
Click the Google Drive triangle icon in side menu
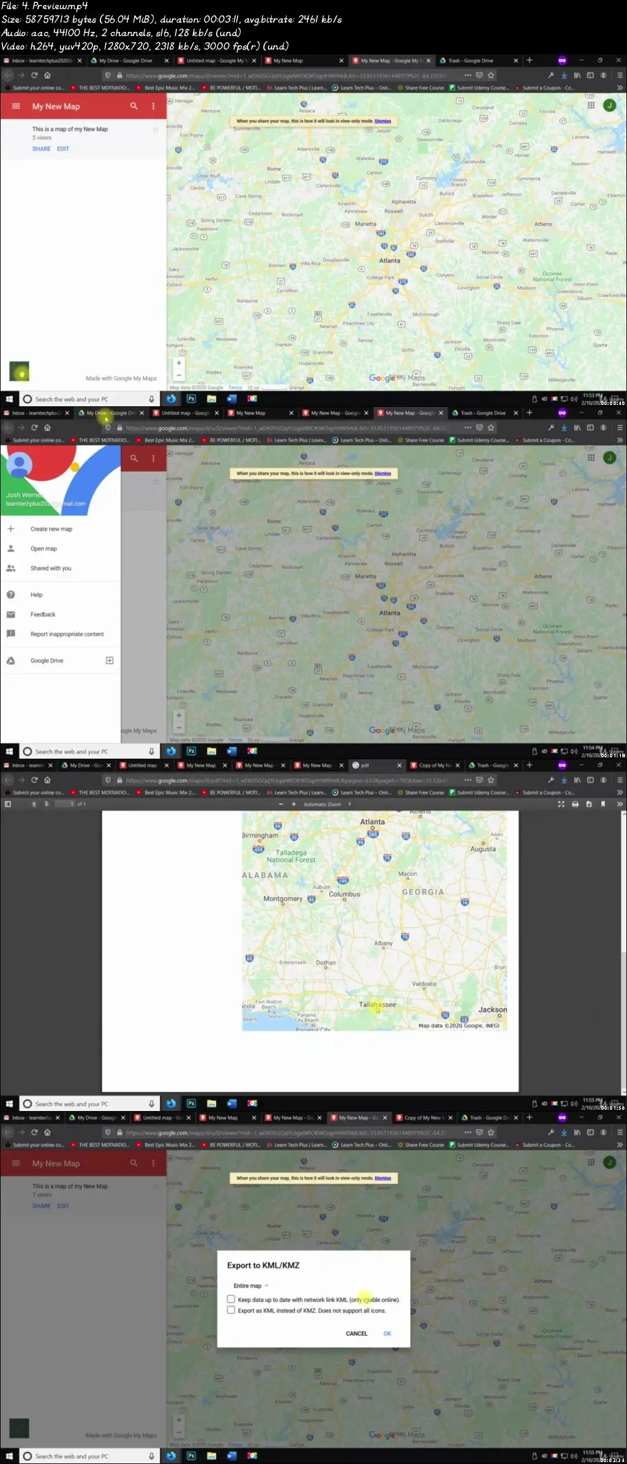[10, 661]
